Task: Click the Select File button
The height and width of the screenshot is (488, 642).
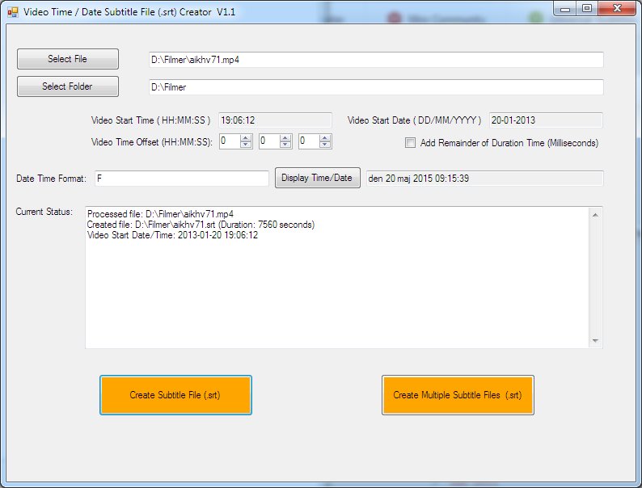Action: [x=68, y=59]
